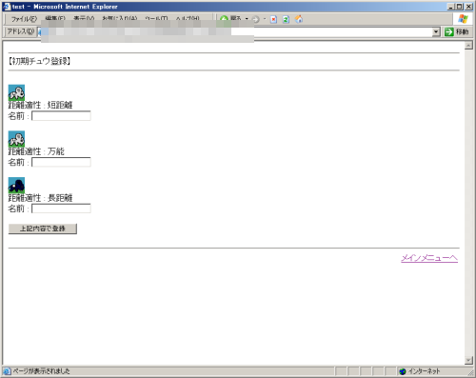
Task: Open the ヘルプ(H) menu
Action: pos(188,18)
